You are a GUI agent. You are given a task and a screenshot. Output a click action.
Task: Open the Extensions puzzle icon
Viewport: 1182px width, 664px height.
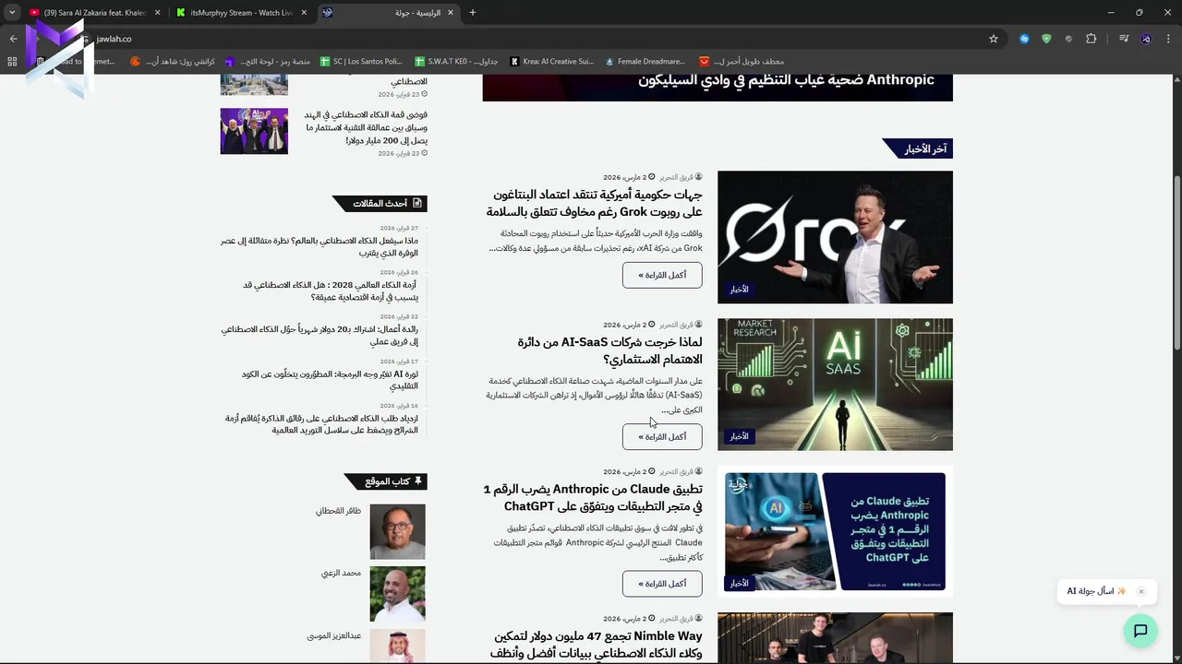pos(1092,39)
